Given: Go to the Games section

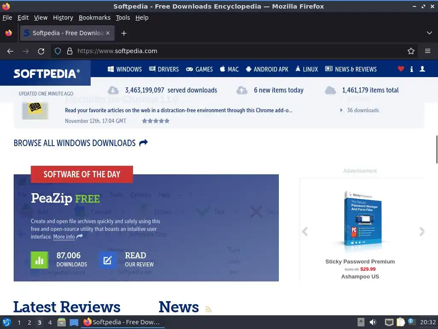Looking at the screenshot, I should pos(199,69).
